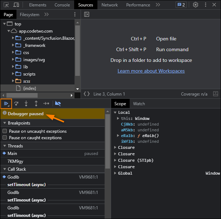Open the navigator pane three-dot menu
Image resolution: width=221 pixels, height=219 pixels.
[x=75, y=14]
